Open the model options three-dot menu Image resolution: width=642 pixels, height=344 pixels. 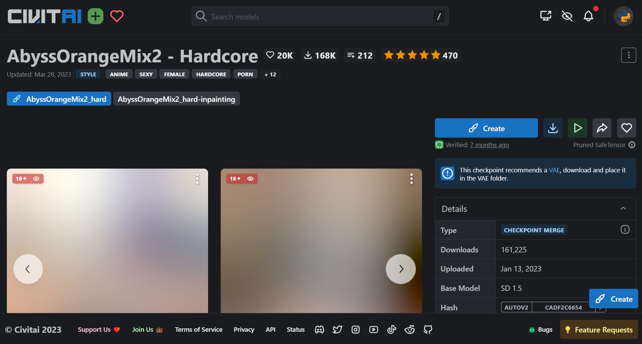click(629, 55)
